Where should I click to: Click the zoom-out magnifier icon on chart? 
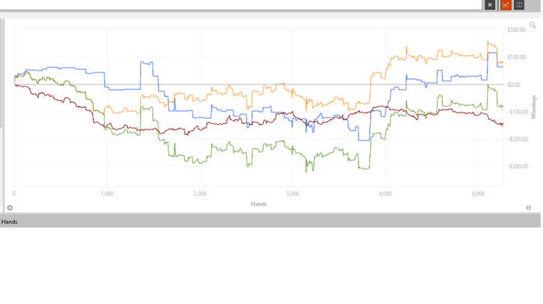pyautogui.click(x=533, y=26)
